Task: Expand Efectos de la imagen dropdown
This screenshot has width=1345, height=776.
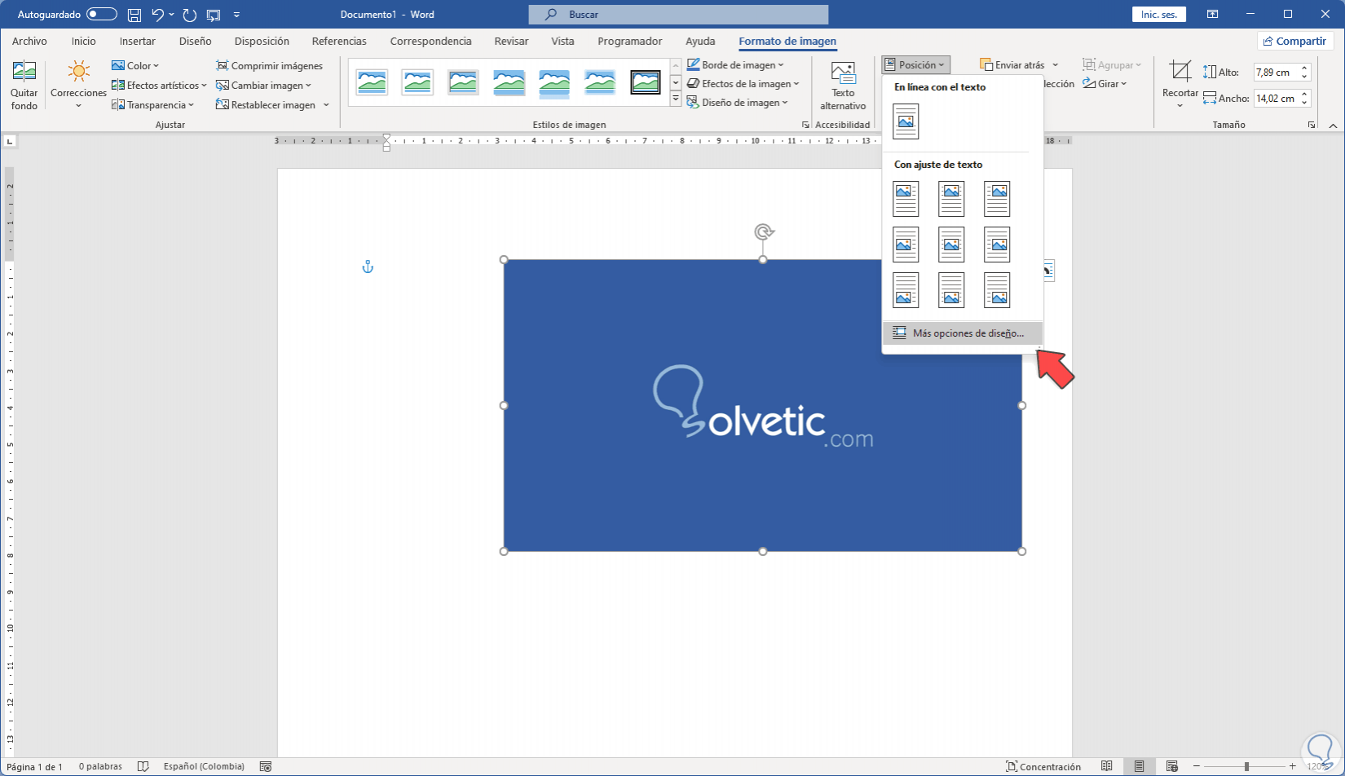Action: 743,83
